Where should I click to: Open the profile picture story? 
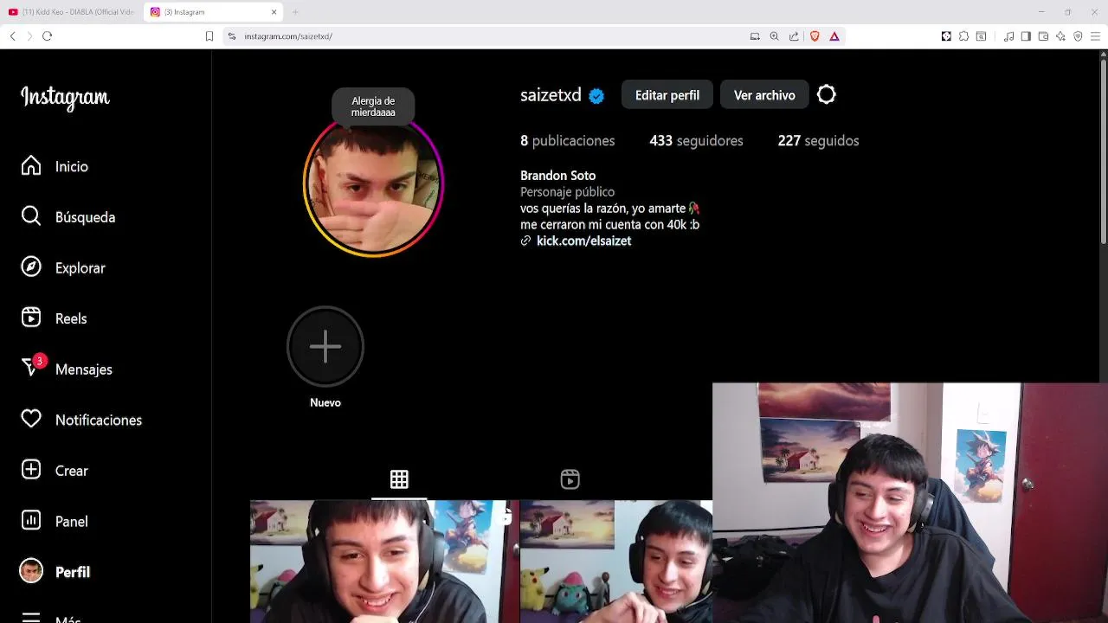point(373,186)
